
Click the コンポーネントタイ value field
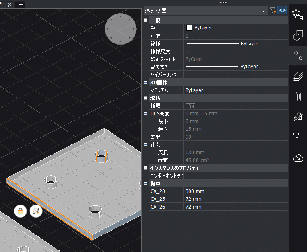(x=236, y=175)
